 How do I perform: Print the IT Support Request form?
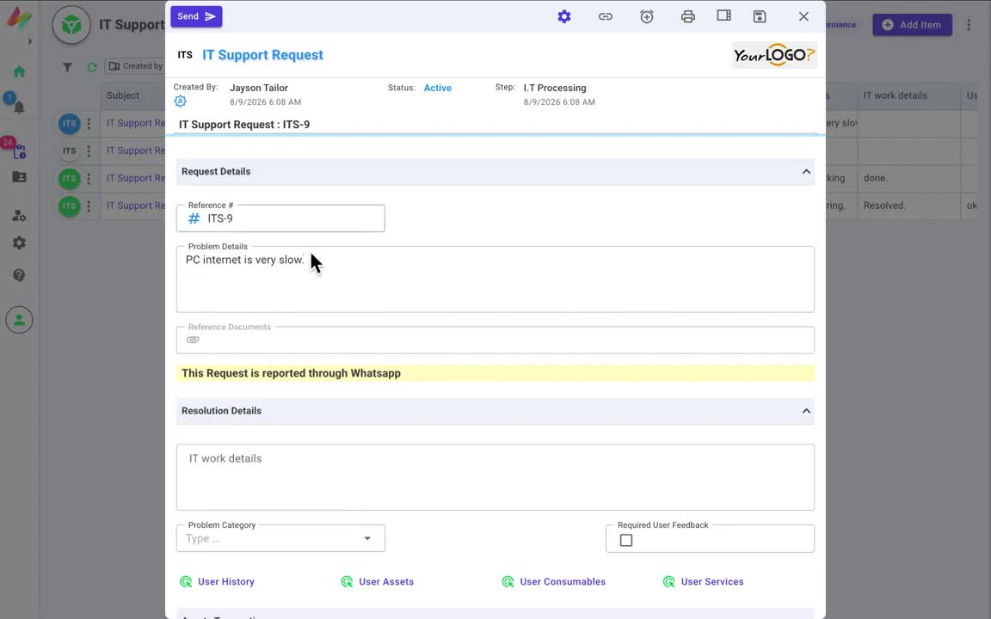point(687,17)
